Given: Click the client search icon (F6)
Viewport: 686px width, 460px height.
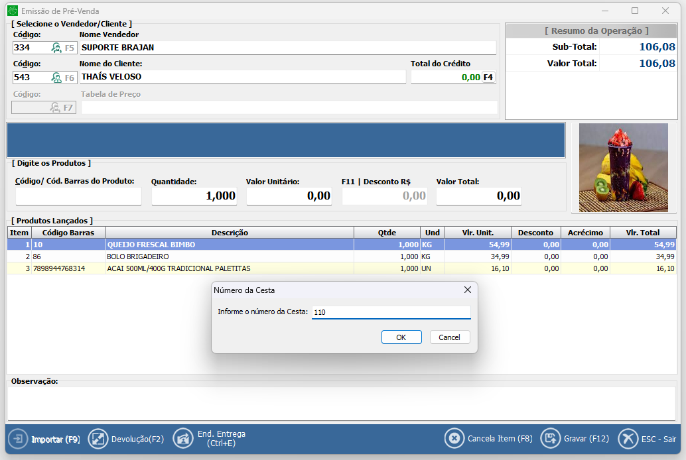Looking at the screenshot, I should point(57,77).
